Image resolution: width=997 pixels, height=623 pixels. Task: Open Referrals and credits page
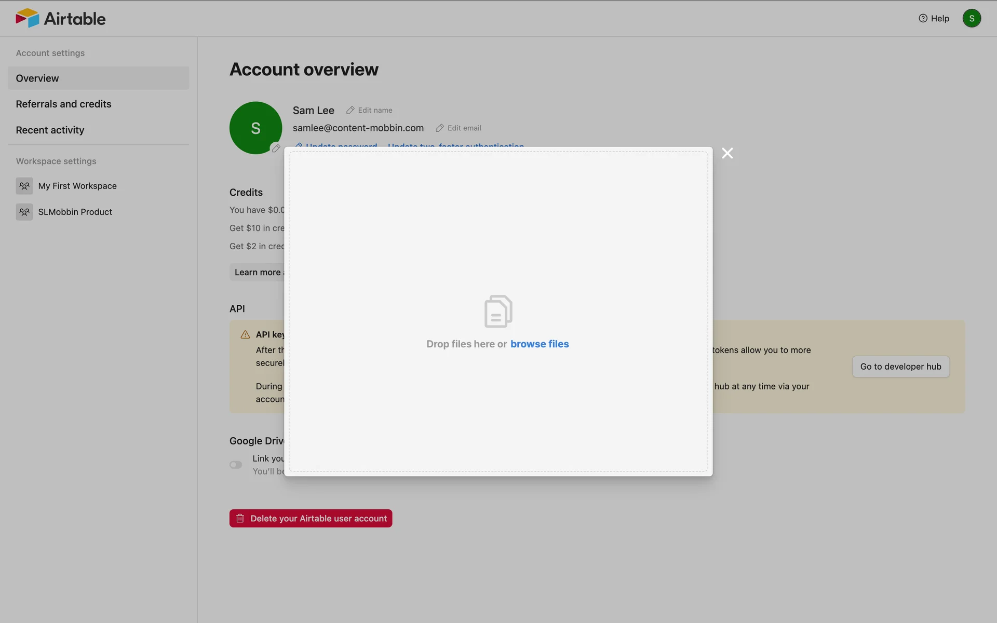pos(63,104)
